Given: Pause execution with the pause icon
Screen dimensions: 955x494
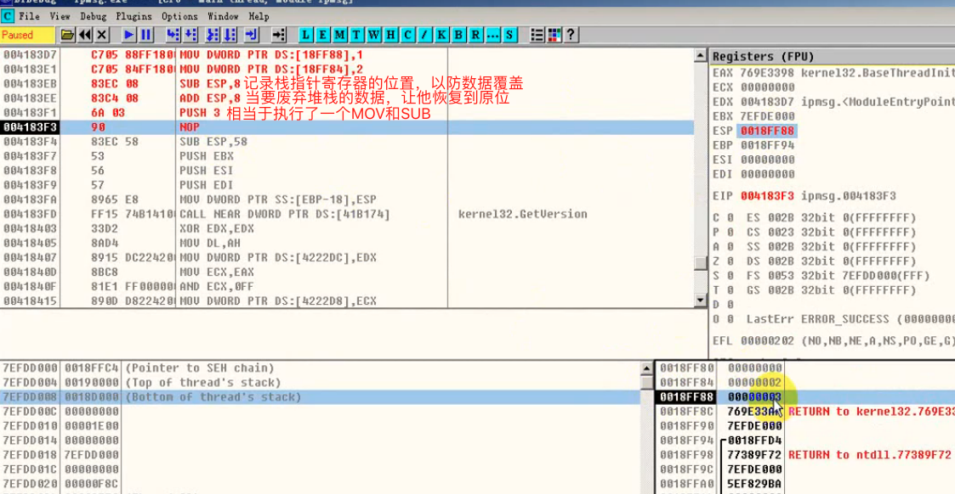Looking at the screenshot, I should point(146,35).
